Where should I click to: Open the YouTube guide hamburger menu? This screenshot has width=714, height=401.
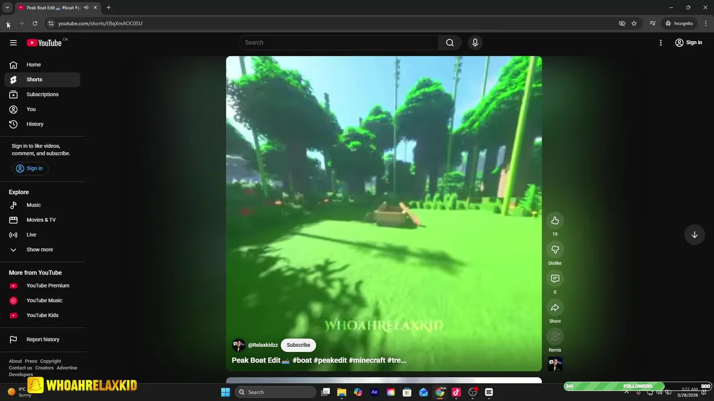coord(13,43)
